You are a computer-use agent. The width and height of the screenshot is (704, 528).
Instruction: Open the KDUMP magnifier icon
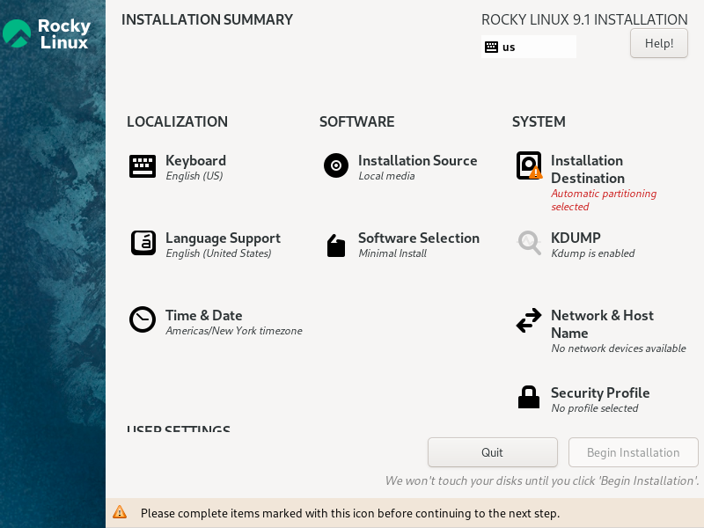[529, 243]
